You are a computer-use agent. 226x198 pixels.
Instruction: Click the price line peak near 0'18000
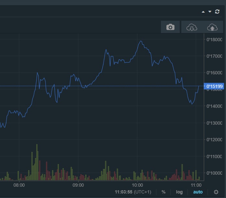pyautogui.click(x=141, y=41)
